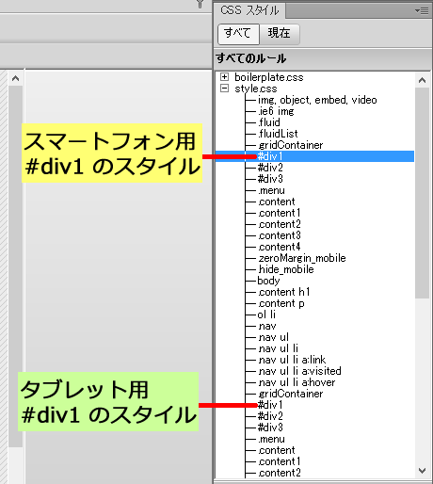This screenshot has height=484, width=433.
Task: Select the .nav ul rule
Action: (273, 337)
